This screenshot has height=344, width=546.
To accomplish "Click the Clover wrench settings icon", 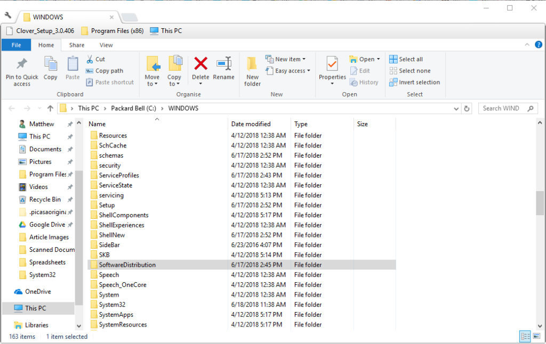I will coord(8,15).
